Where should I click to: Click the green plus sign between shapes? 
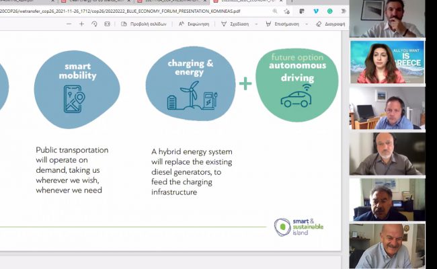tap(245, 83)
